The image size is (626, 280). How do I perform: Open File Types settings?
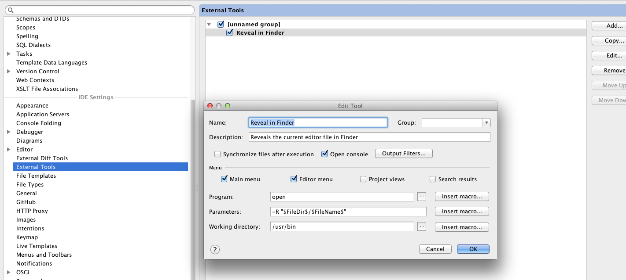[30, 184]
